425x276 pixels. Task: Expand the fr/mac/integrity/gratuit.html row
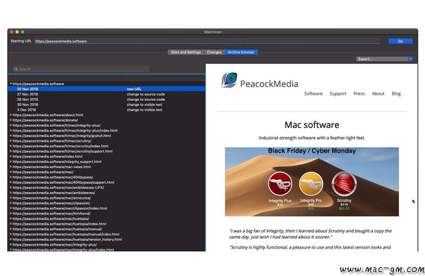click(11, 136)
